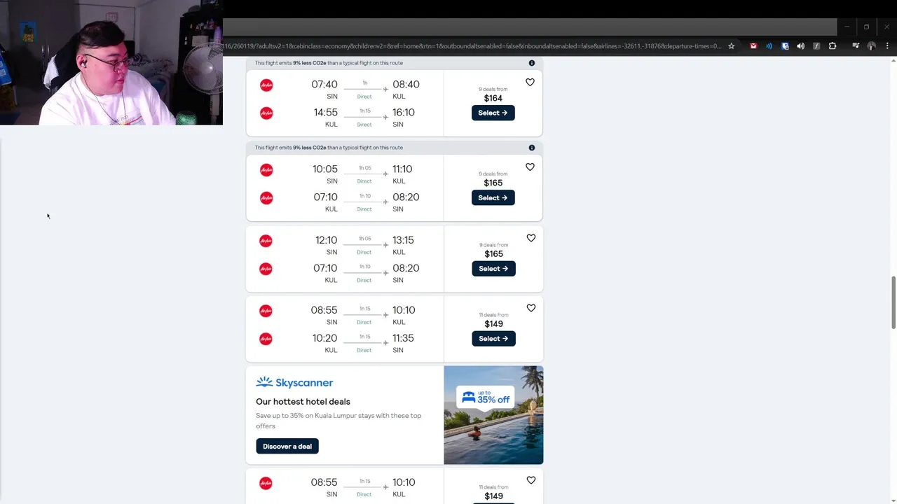Image resolution: width=897 pixels, height=504 pixels.
Task: Open the browser media controls icon
Action: coord(856,46)
